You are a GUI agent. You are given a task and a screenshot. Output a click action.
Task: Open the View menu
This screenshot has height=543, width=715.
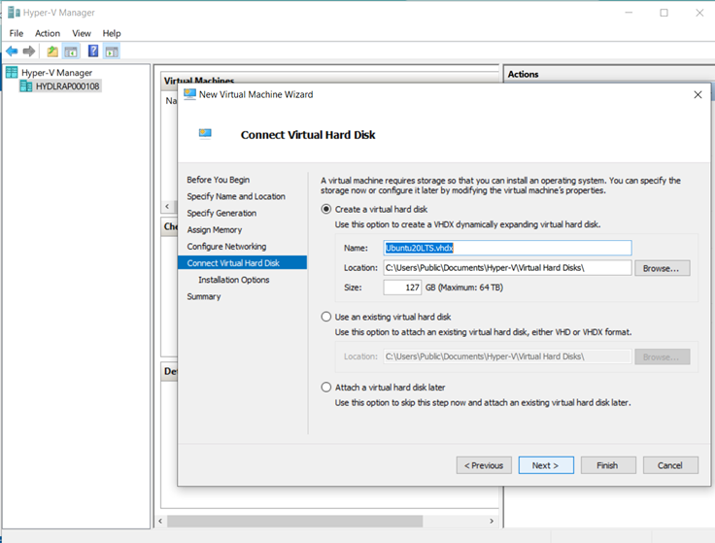82,33
